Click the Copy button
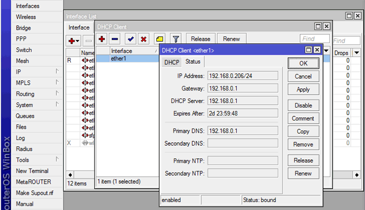This screenshot has height=210, width=365. tap(303, 131)
